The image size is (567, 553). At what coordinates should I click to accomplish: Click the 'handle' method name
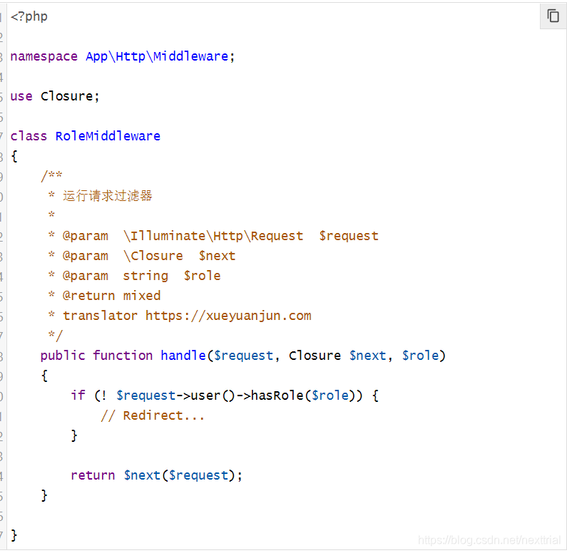(183, 356)
